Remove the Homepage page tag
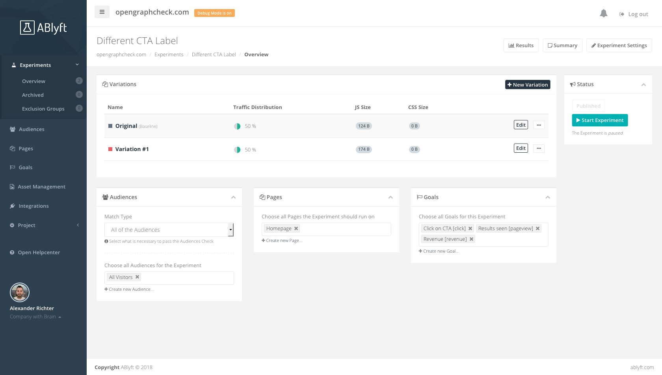This screenshot has height=375, width=662. click(x=295, y=228)
